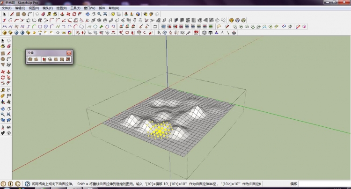Image resolution: width=351 pixels, height=189 pixels.
Task: Open the 插件 plugins menu
Action: click(102, 8)
